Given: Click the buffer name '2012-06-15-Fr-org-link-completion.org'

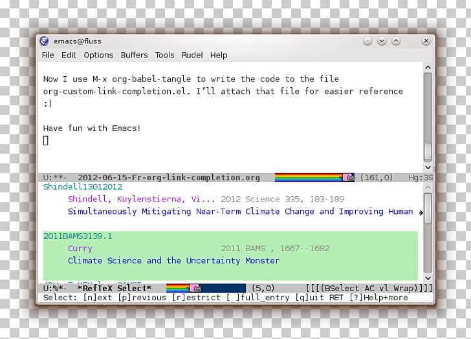Looking at the screenshot, I should click(x=169, y=178).
